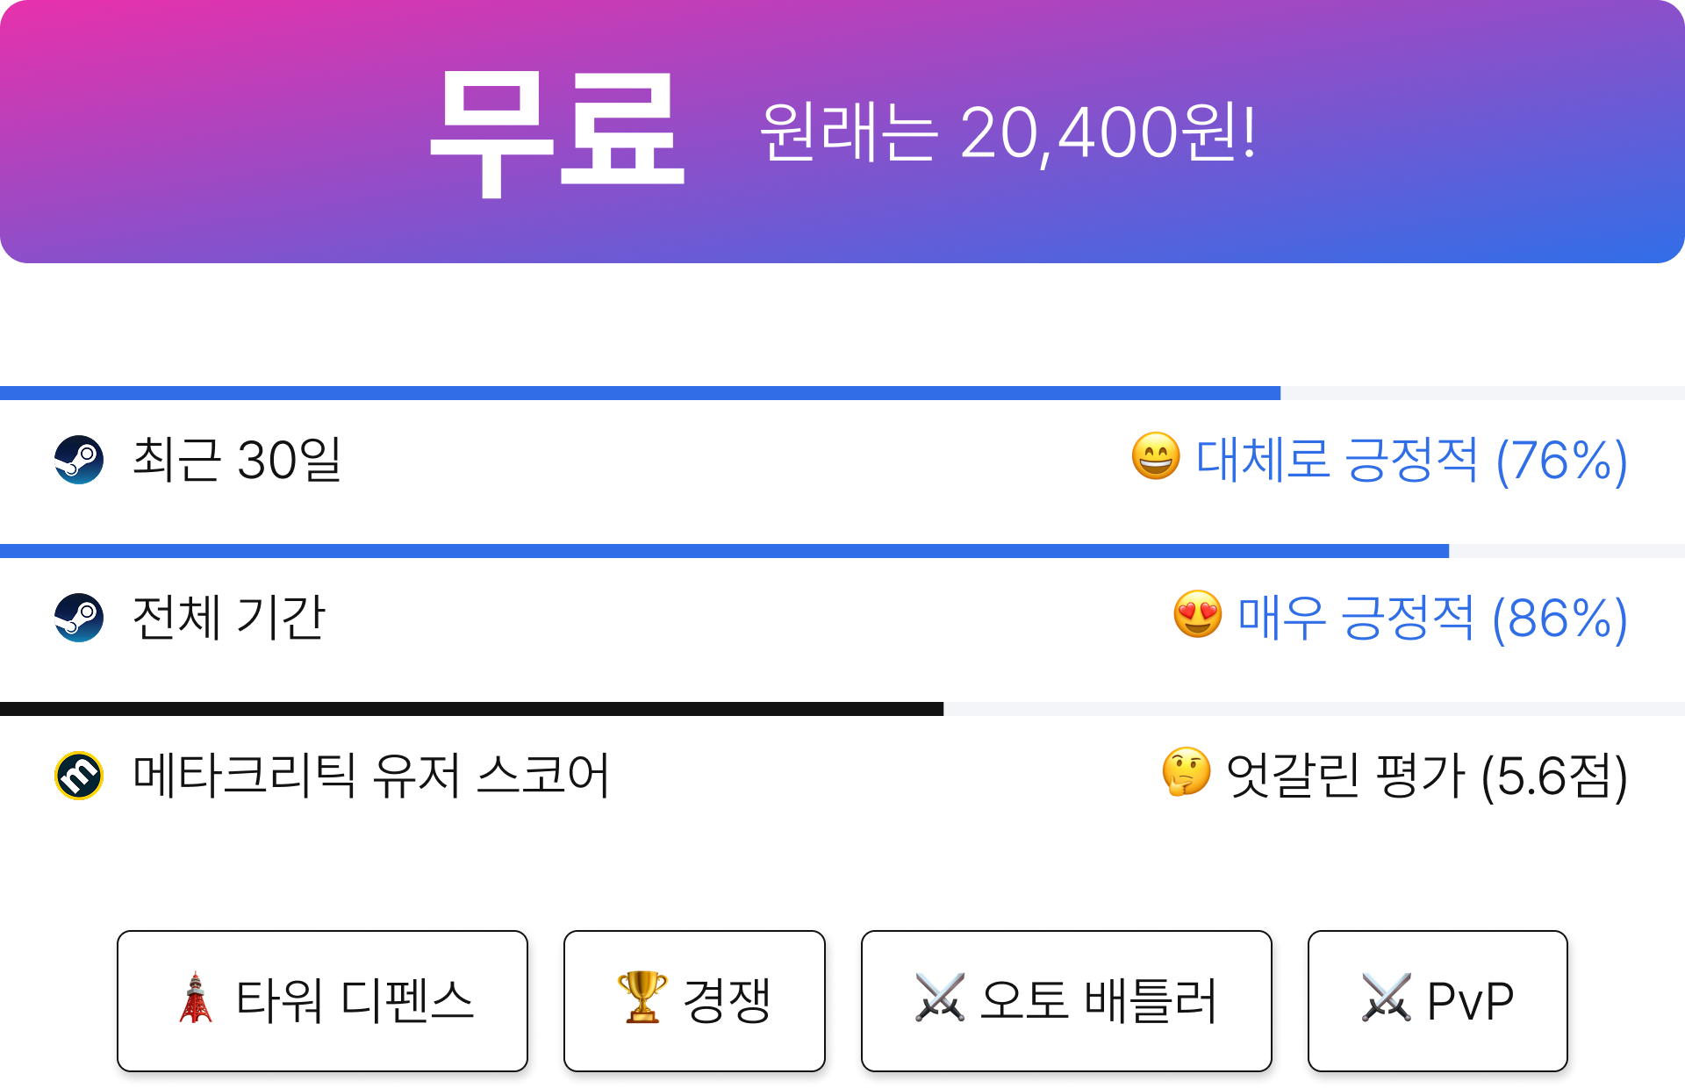Image resolution: width=1685 pixels, height=1088 pixels.
Task: Click the 76% recent reviews progress bar
Action: click(842, 393)
